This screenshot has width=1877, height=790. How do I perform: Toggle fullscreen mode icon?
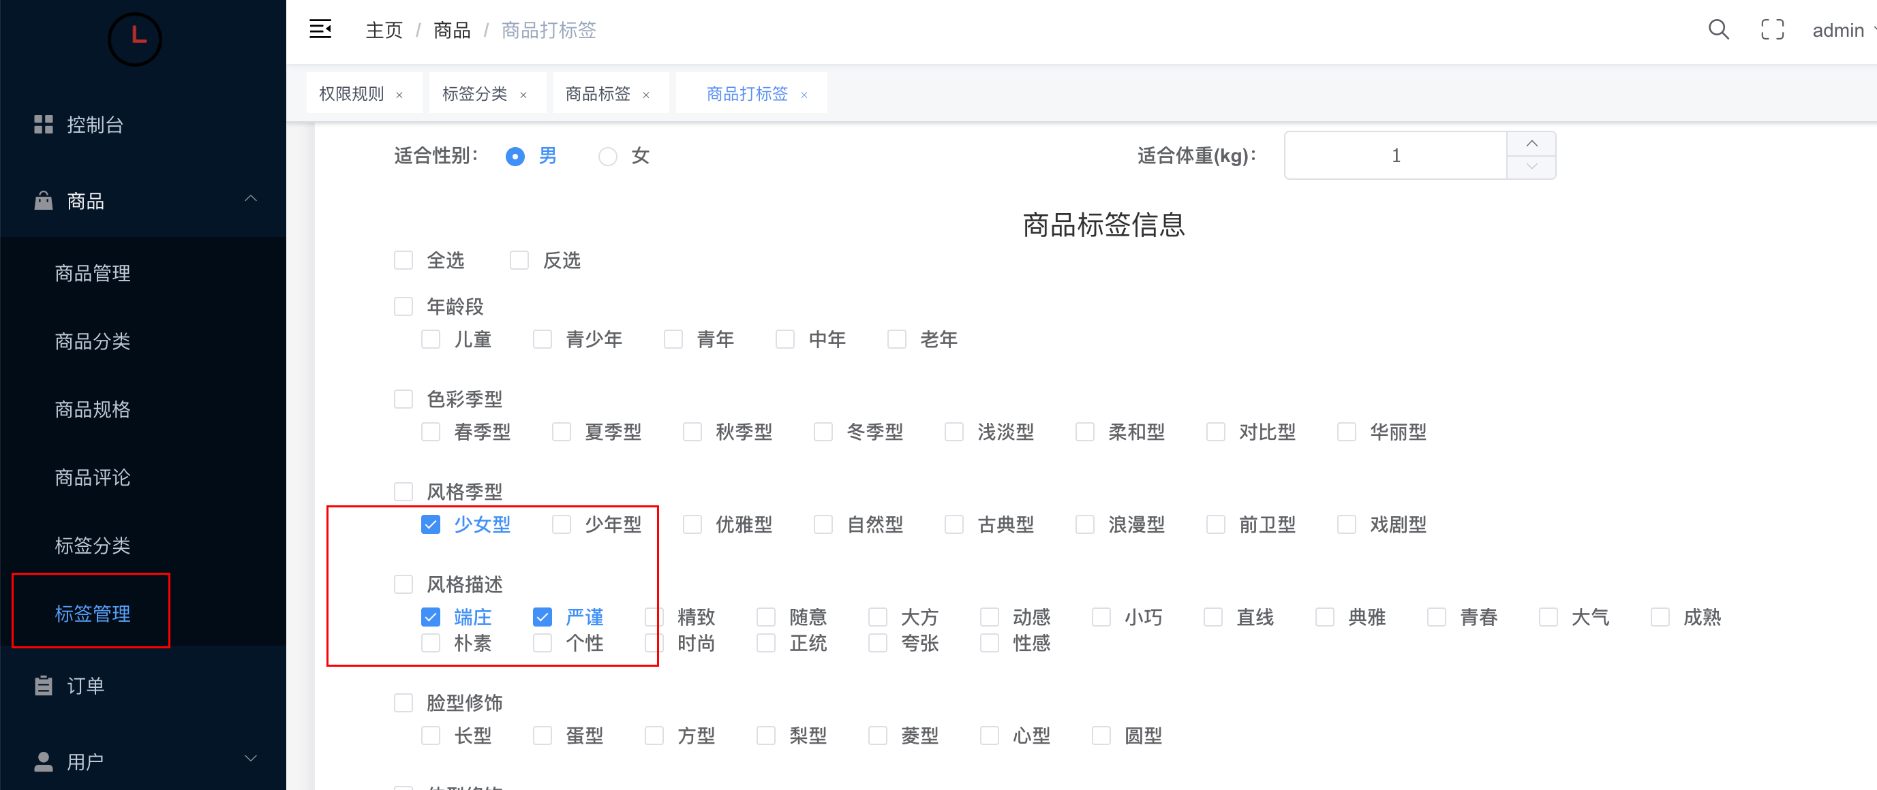tap(1772, 29)
